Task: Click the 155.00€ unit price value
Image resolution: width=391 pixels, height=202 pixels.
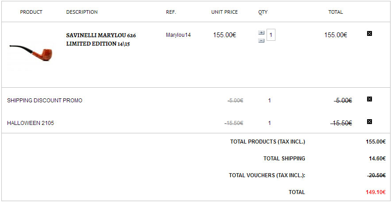Action: click(225, 35)
